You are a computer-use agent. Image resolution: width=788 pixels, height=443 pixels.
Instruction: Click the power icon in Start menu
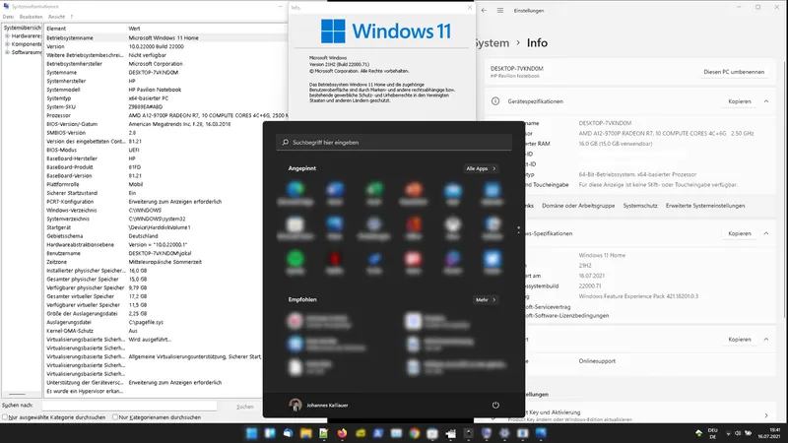coord(495,405)
